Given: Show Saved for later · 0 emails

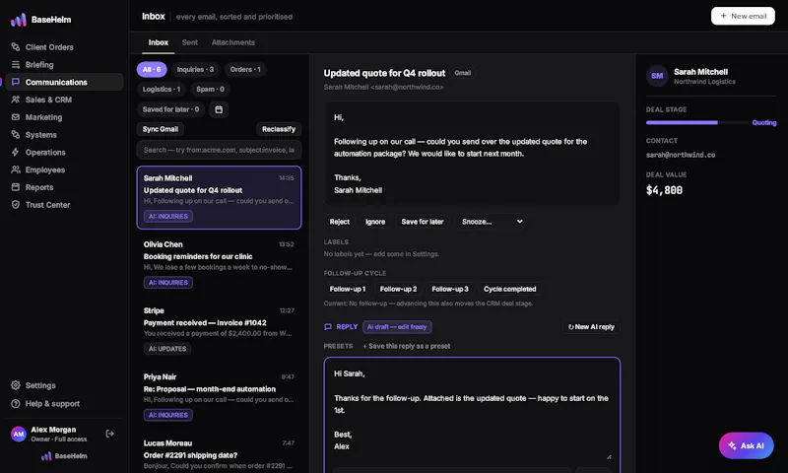Looking at the screenshot, I should pyautogui.click(x=170, y=109).
